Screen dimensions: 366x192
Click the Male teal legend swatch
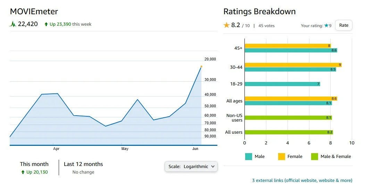249,157
